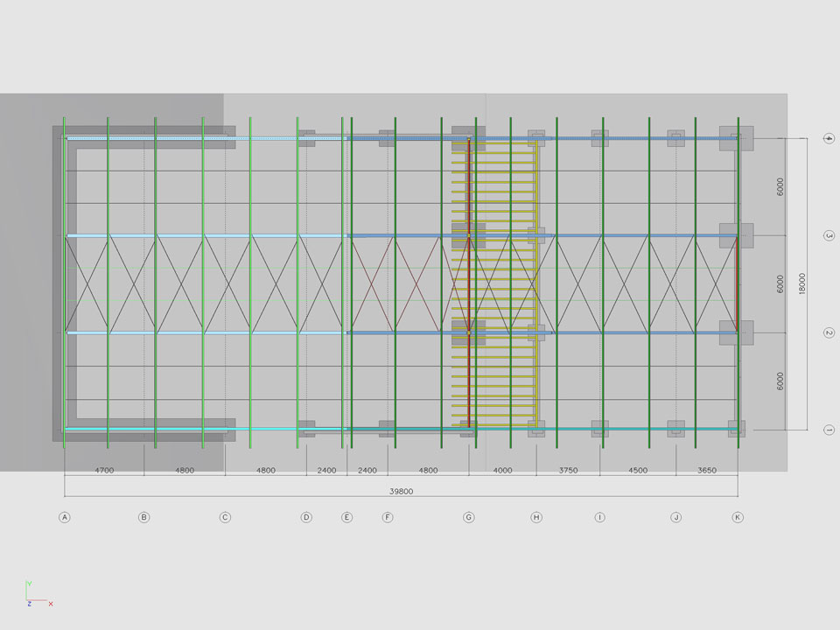The image size is (840, 630).
Task: Click the 18000 overall width dimension
Action: coord(802,284)
